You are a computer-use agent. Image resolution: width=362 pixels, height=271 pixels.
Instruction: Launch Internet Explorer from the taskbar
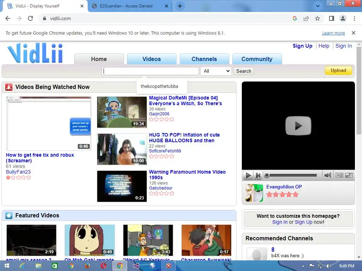[x=22, y=266]
